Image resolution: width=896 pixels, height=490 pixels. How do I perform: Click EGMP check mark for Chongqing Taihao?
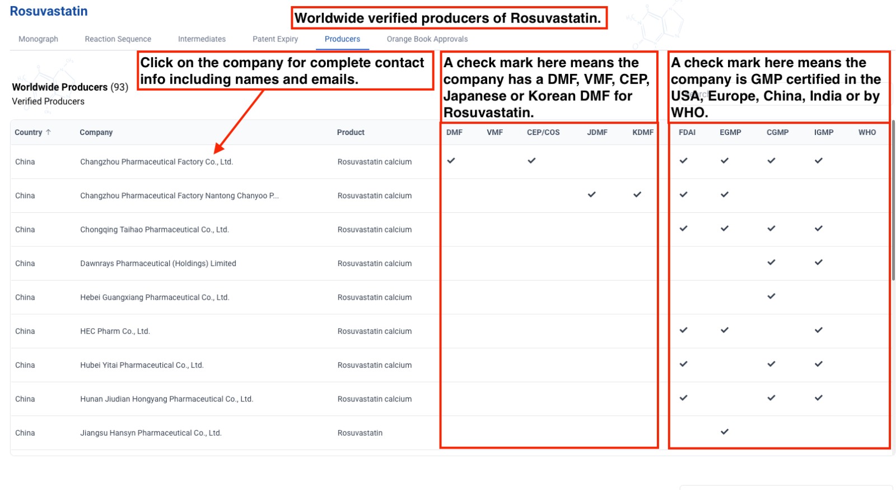click(725, 228)
